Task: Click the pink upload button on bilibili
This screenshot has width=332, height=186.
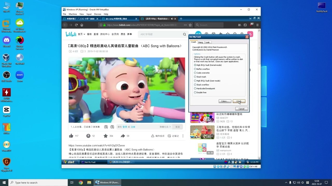Action: coord(250,34)
